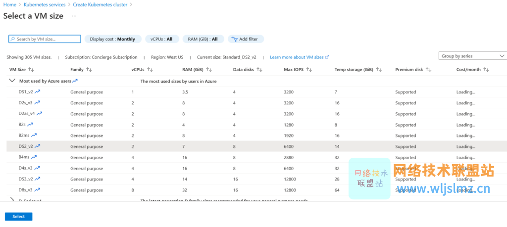The width and height of the screenshot is (507, 227).
Task: Click Supported in the B2s row
Action: pyautogui.click(x=406, y=125)
